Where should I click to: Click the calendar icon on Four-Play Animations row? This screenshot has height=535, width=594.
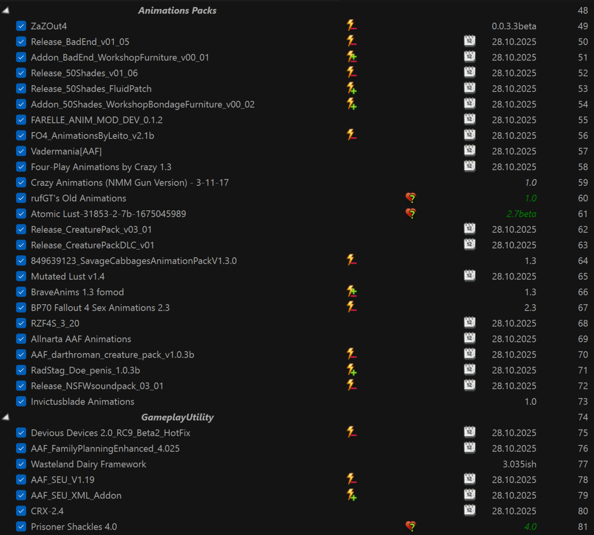[x=469, y=166]
